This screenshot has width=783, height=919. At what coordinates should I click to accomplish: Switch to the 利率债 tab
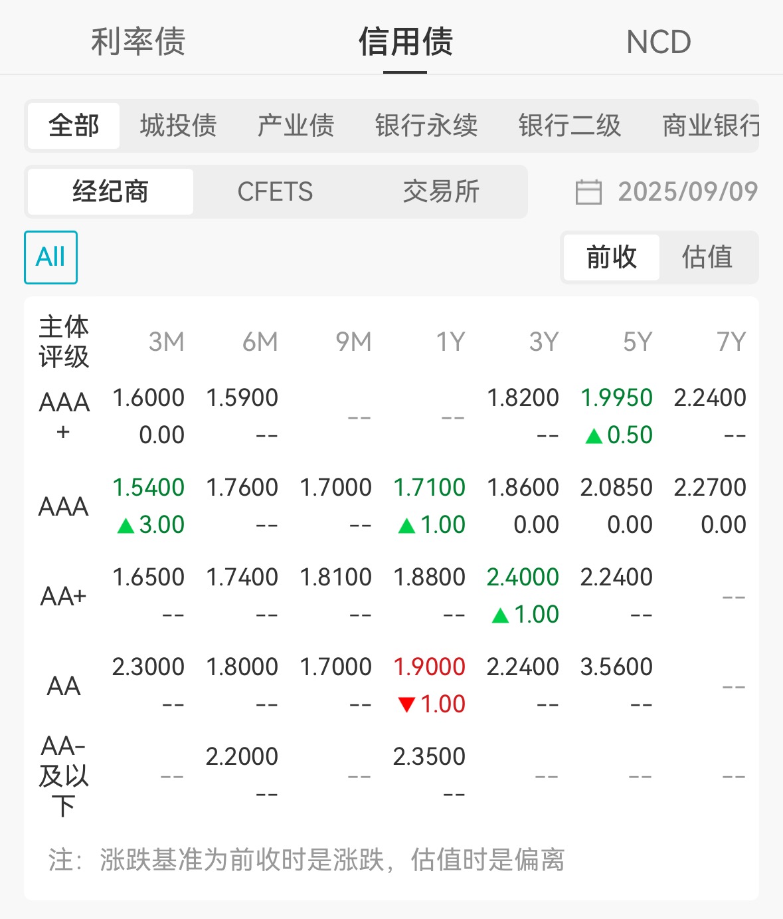[x=138, y=42]
